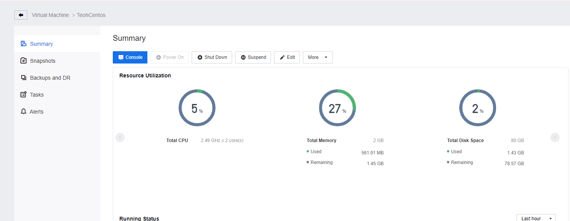570x221 pixels.
Task: Click the left carousel arrow
Action: tap(120, 137)
